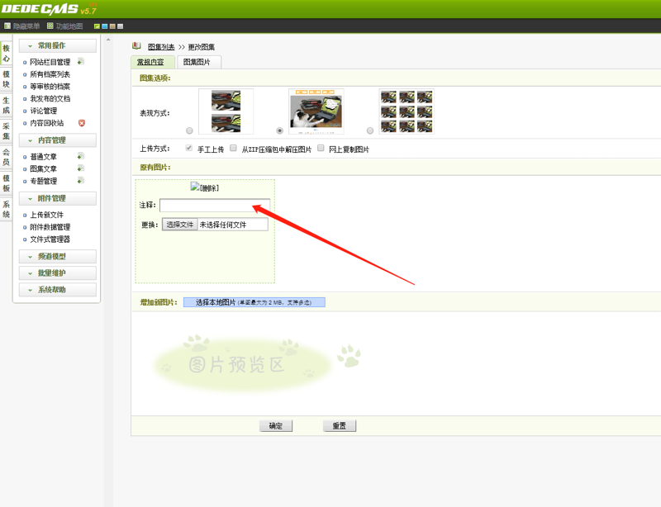661x507 pixels.
Task: Click the add icon beside 图集文章
Action: click(x=81, y=168)
